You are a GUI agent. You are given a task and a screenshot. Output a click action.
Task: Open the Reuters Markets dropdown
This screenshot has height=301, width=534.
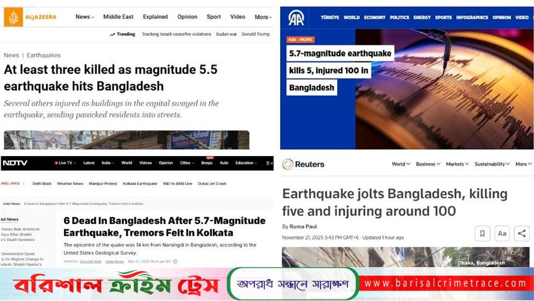[x=457, y=164]
